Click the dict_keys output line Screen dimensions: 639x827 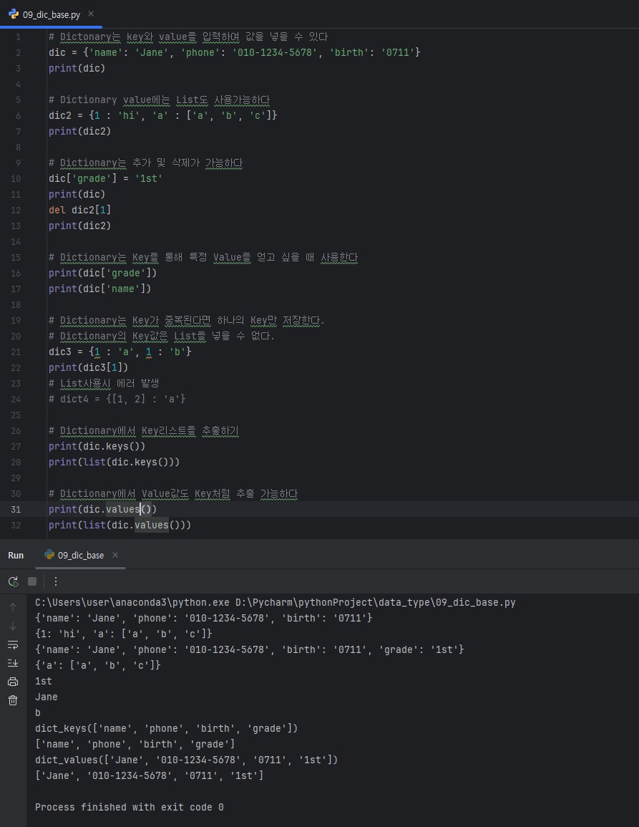click(x=166, y=728)
